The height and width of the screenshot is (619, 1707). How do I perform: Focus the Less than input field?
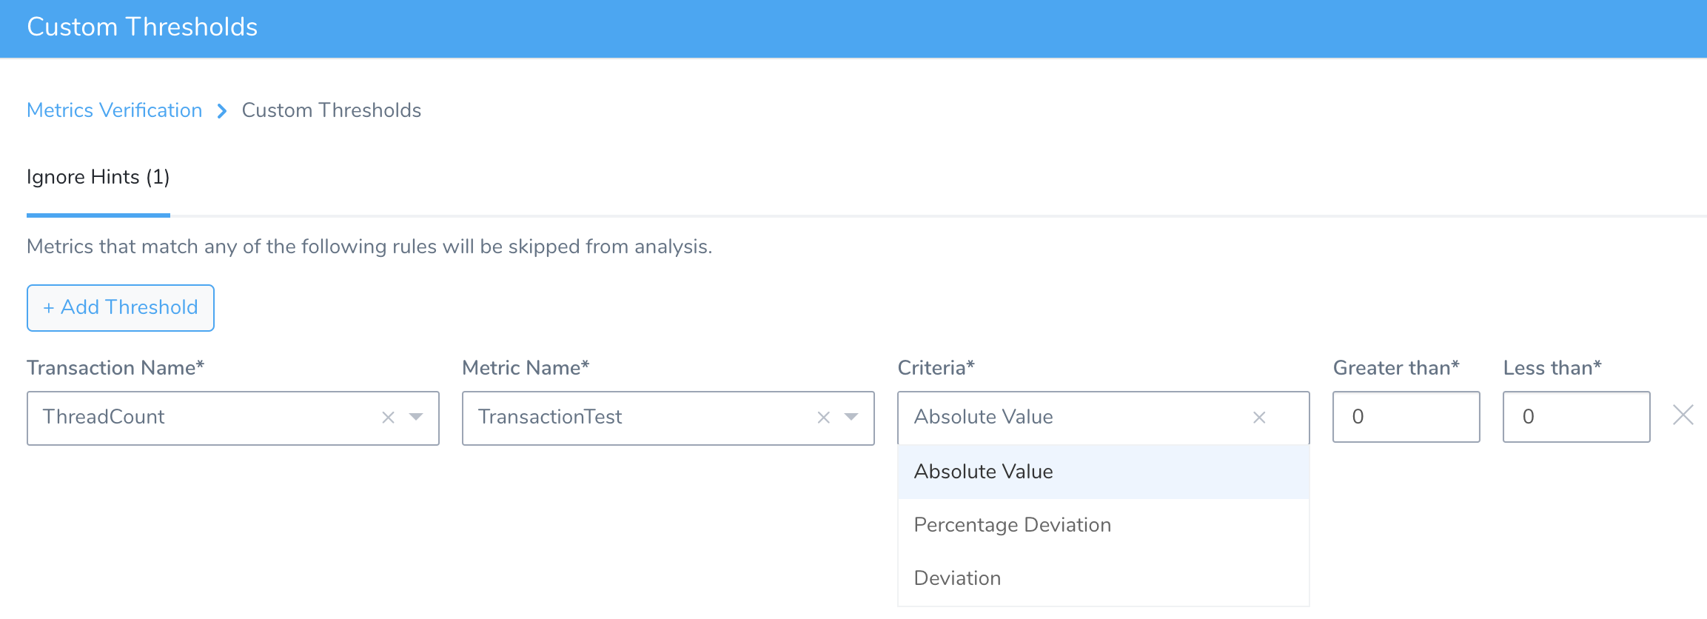tap(1577, 417)
